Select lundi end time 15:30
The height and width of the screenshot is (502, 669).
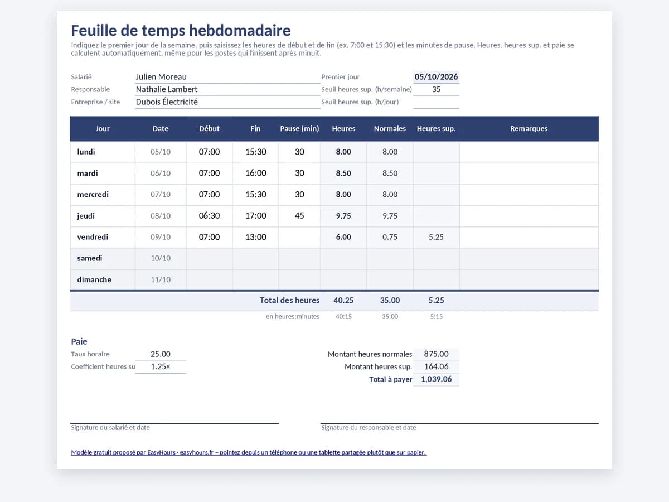tap(255, 152)
